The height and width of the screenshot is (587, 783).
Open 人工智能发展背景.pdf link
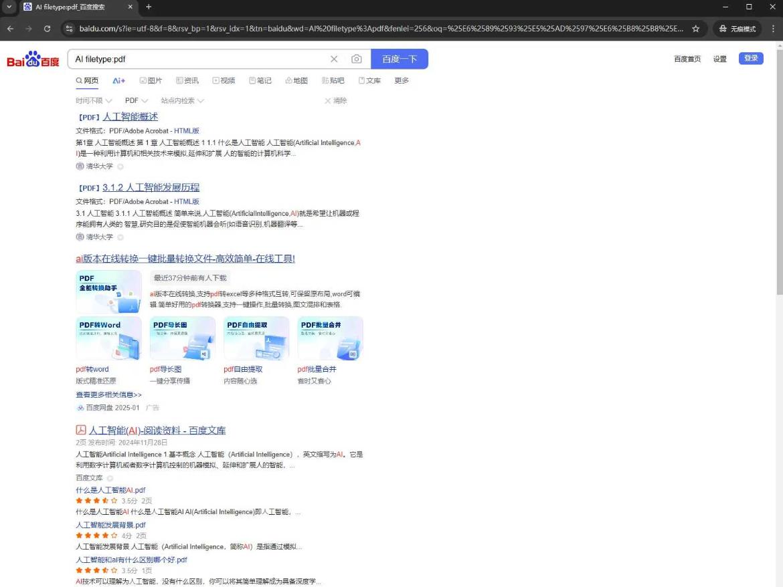coord(110,525)
